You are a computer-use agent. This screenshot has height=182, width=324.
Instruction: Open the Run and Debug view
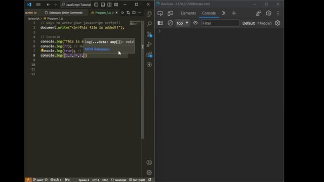coord(149,44)
